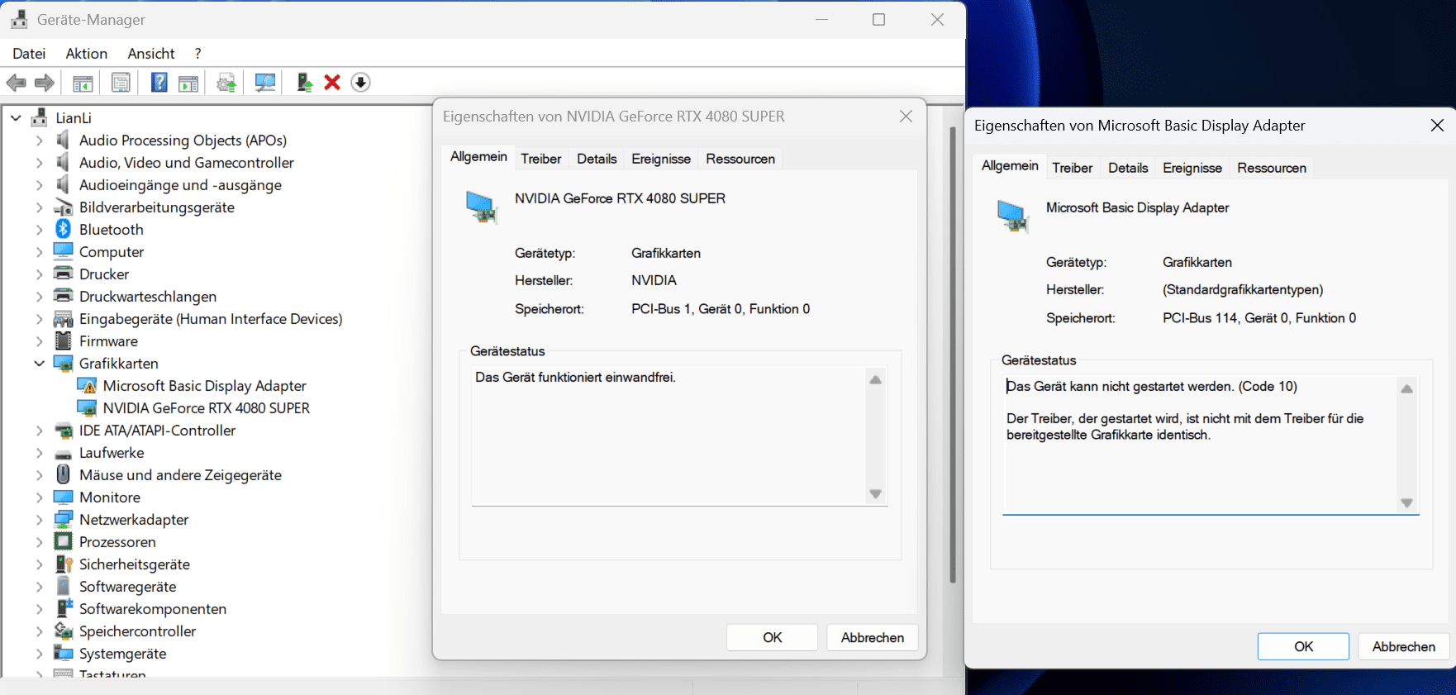Screen dimensions: 1456x695
Task: Click scroll-down arrow in Basic Display Adapter Gerätestatus box
Action: pyautogui.click(x=1407, y=503)
